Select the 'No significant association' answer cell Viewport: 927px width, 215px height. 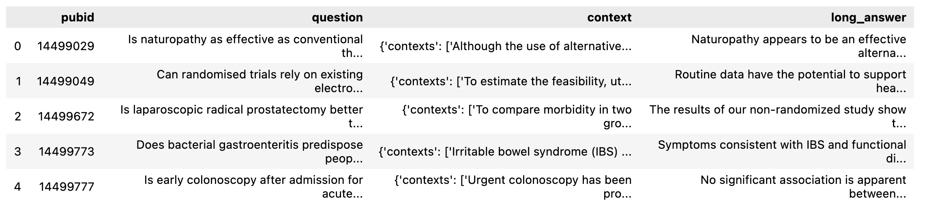pos(803,187)
